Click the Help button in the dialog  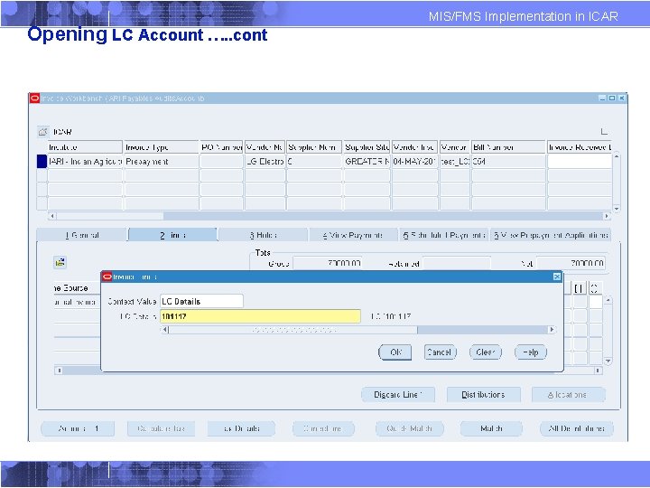tap(531, 352)
